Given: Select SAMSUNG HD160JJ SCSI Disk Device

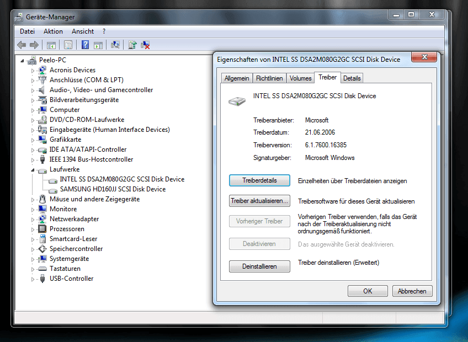Looking at the screenshot, I should pyautogui.click(x=113, y=189).
